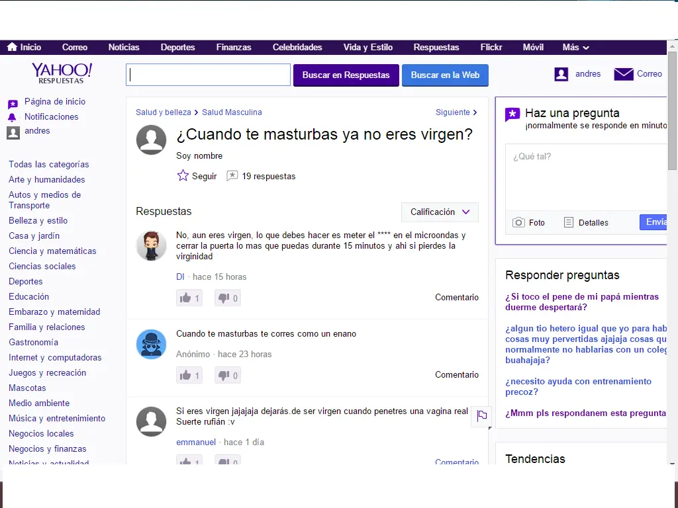Screen dimensions: 678x508
Task: Open Negocios locales category
Action: pyautogui.click(x=41, y=434)
